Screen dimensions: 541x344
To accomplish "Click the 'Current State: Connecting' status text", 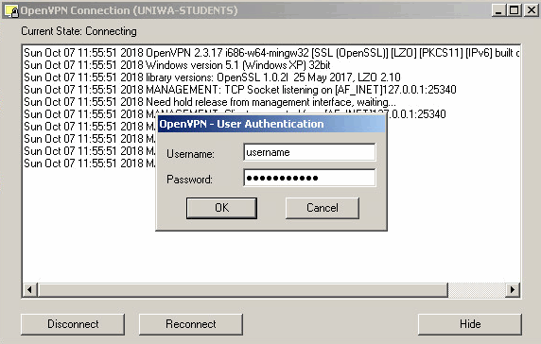I will point(79,31).
